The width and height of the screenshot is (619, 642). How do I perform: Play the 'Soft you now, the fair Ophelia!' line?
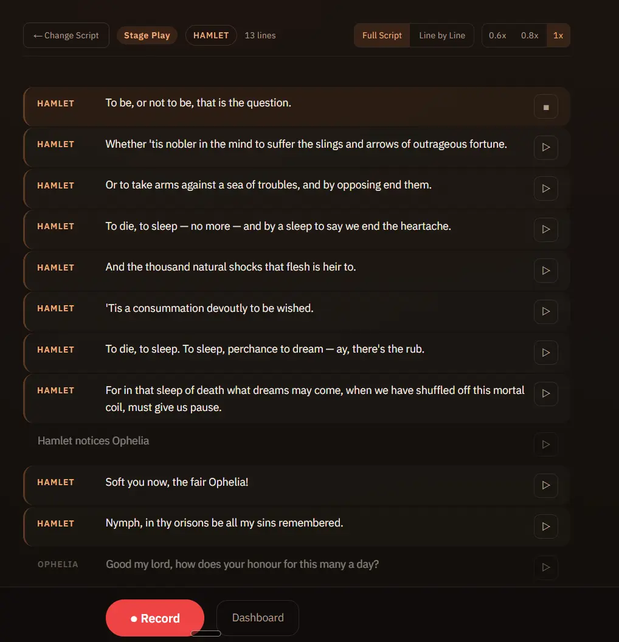coord(545,485)
